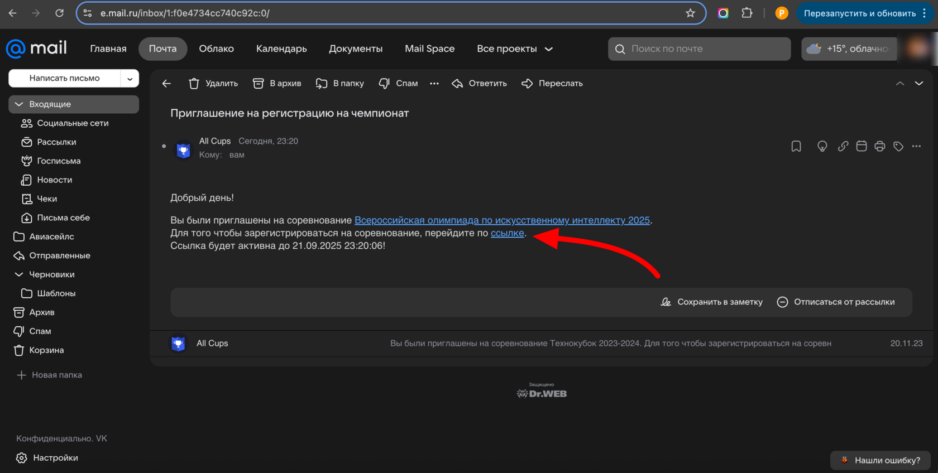The height and width of the screenshot is (473, 938).
Task: Click the tag label icon in the email header
Action: pyautogui.click(x=898, y=146)
